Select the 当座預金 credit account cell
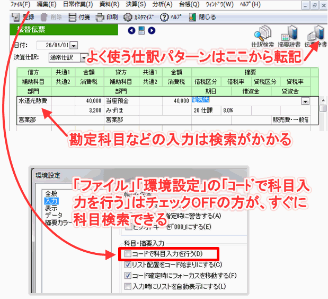The image size is (328, 299). 122,101
